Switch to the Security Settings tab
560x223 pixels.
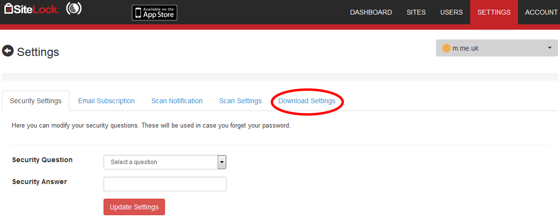click(36, 101)
